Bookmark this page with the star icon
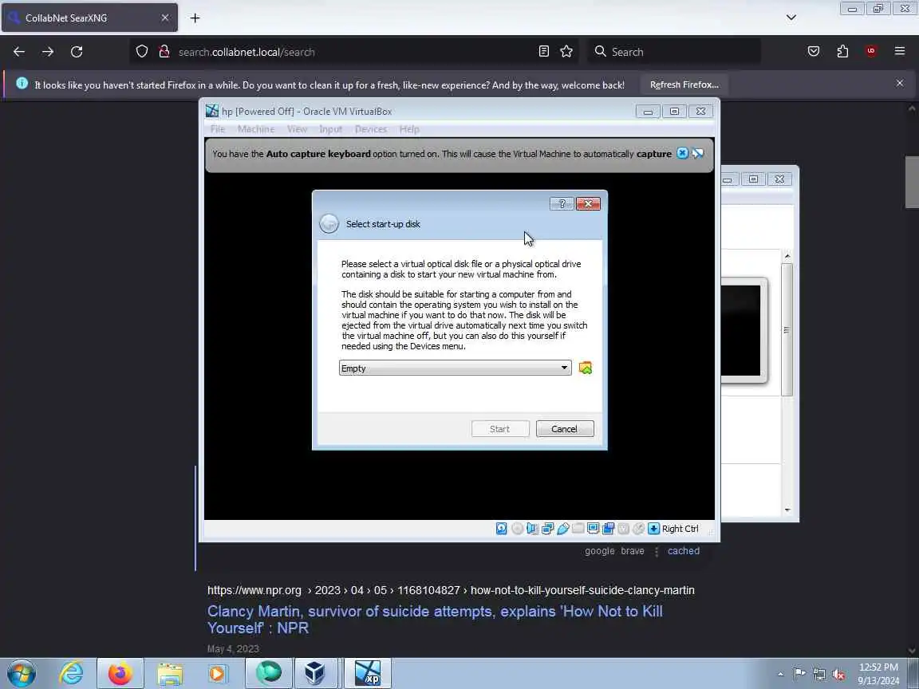The width and height of the screenshot is (919, 689). tap(566, 52)
